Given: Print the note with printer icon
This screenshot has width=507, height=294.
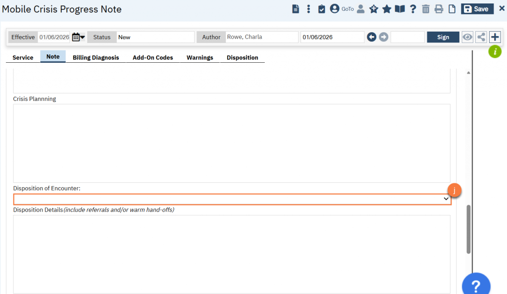Looking at the screenshot, I should click(439, 9).
